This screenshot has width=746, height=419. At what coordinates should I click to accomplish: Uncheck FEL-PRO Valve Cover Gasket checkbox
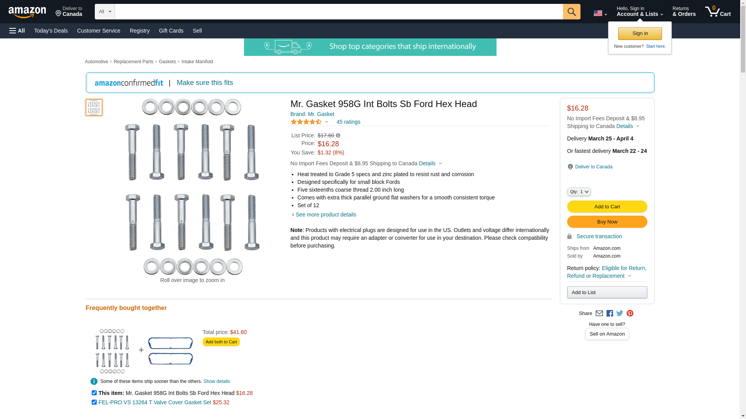pos(94,402)
